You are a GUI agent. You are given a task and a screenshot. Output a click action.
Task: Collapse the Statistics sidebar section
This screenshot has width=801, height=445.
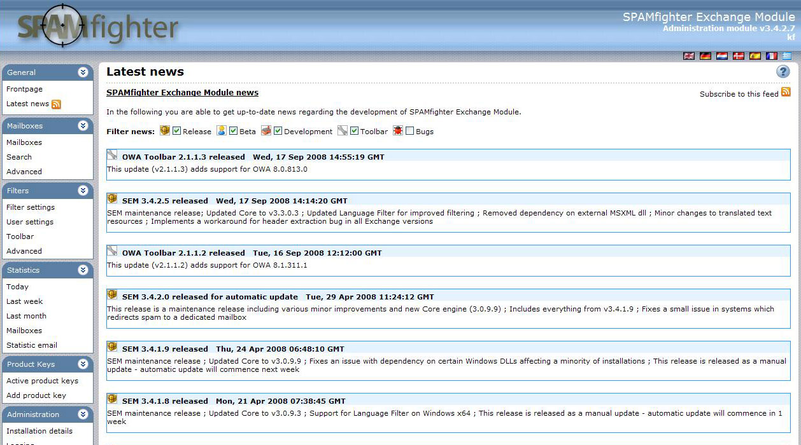click(83, 270)
